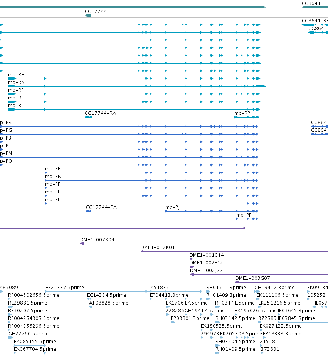328x355 pixels.
Task: Click the RP004254305.5prime EST label
Action: click(x=34, y=318)
